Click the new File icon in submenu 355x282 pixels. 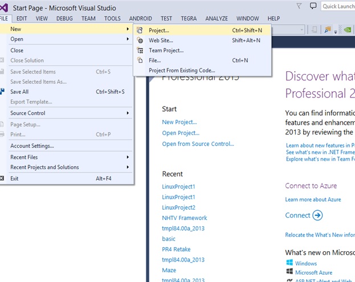click(x=140, y=60)
